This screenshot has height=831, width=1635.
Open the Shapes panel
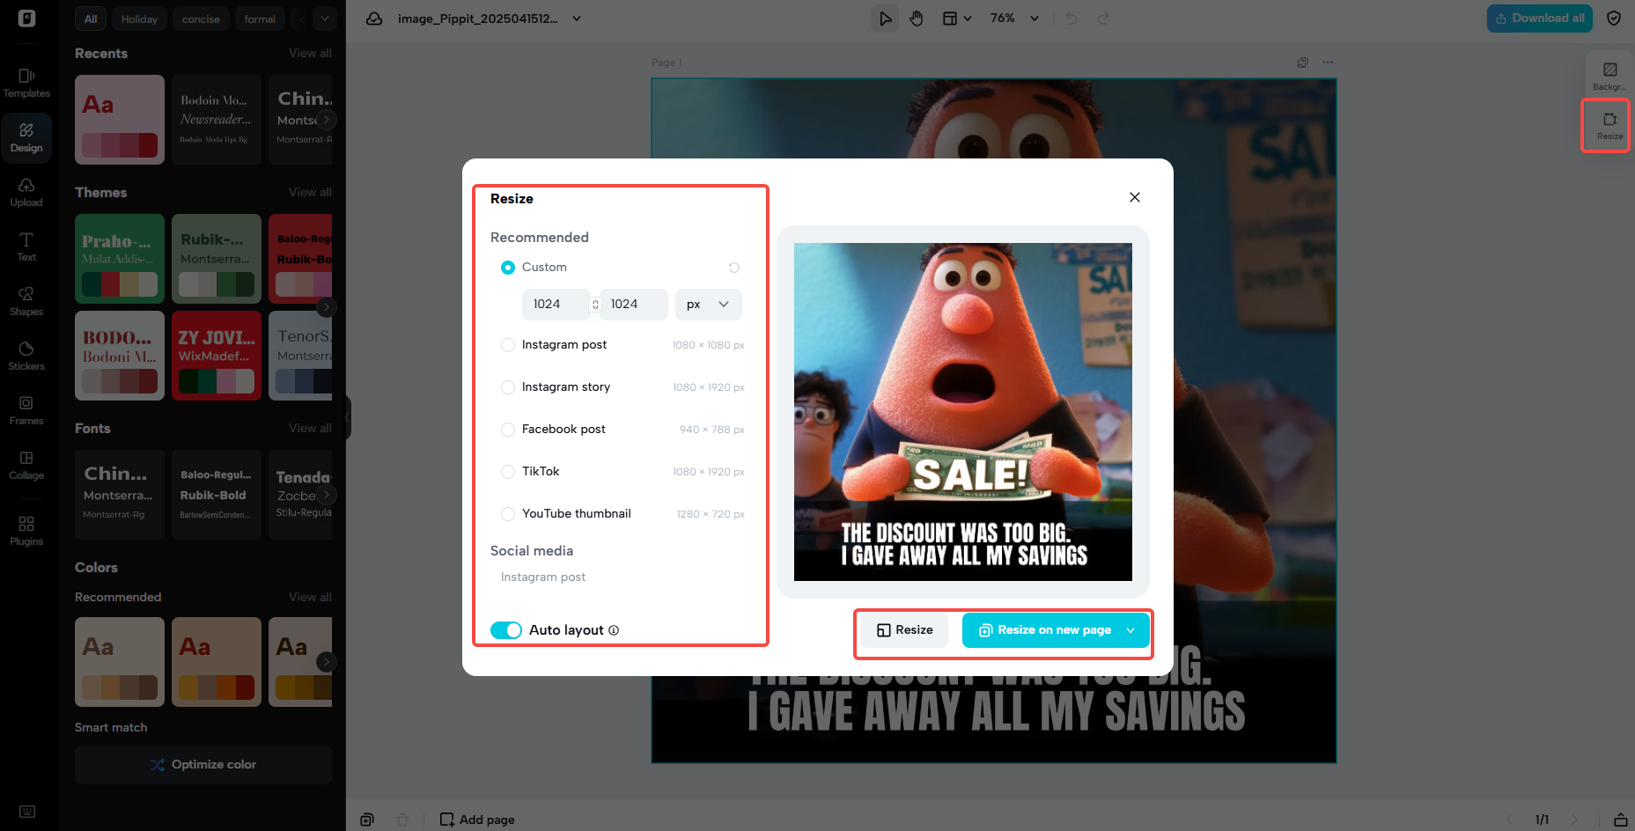click(x=26, y=301)
